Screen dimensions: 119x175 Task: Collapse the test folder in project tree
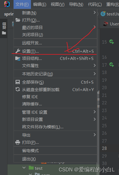tap(24, 168)
